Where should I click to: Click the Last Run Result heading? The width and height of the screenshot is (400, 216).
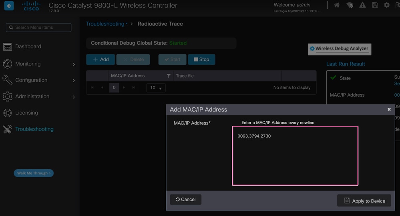pyautogui.click(x=346, y=64)
